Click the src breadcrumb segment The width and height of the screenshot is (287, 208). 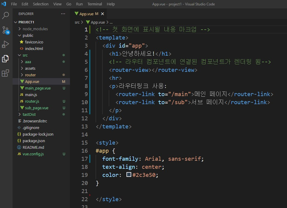click(x=77, y=22)
